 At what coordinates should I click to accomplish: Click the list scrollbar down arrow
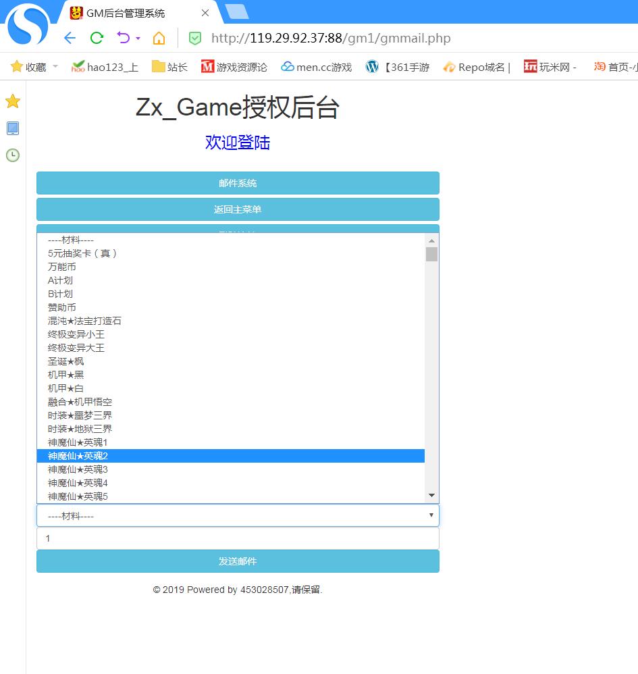[432, 496]
